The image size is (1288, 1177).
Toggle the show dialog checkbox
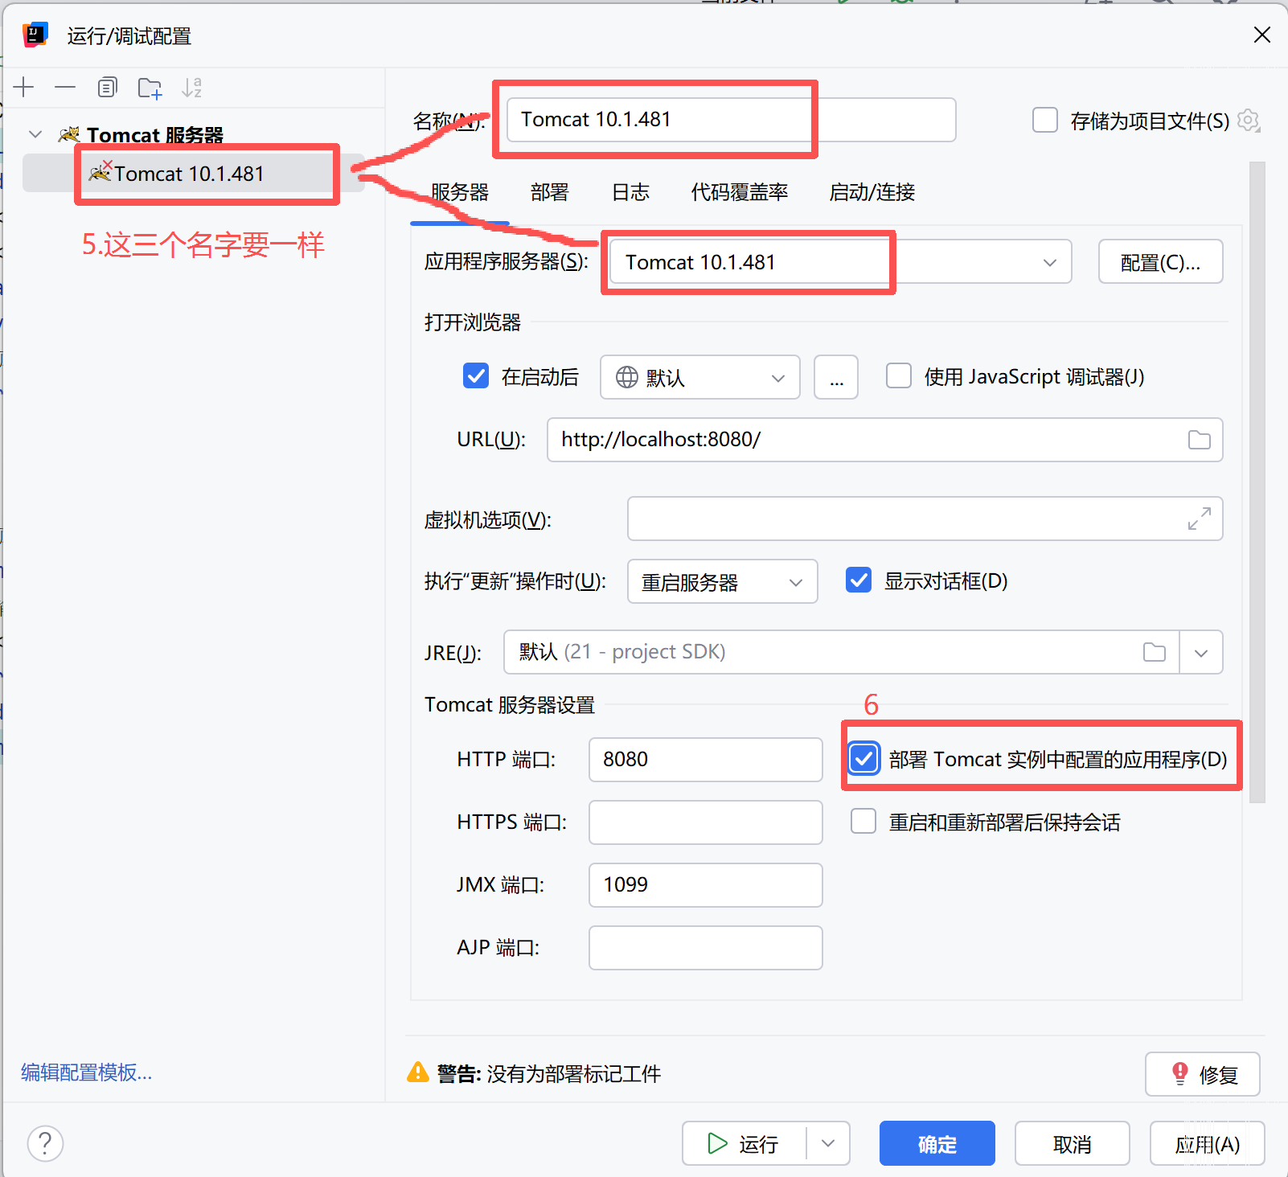tap(859, 580)
